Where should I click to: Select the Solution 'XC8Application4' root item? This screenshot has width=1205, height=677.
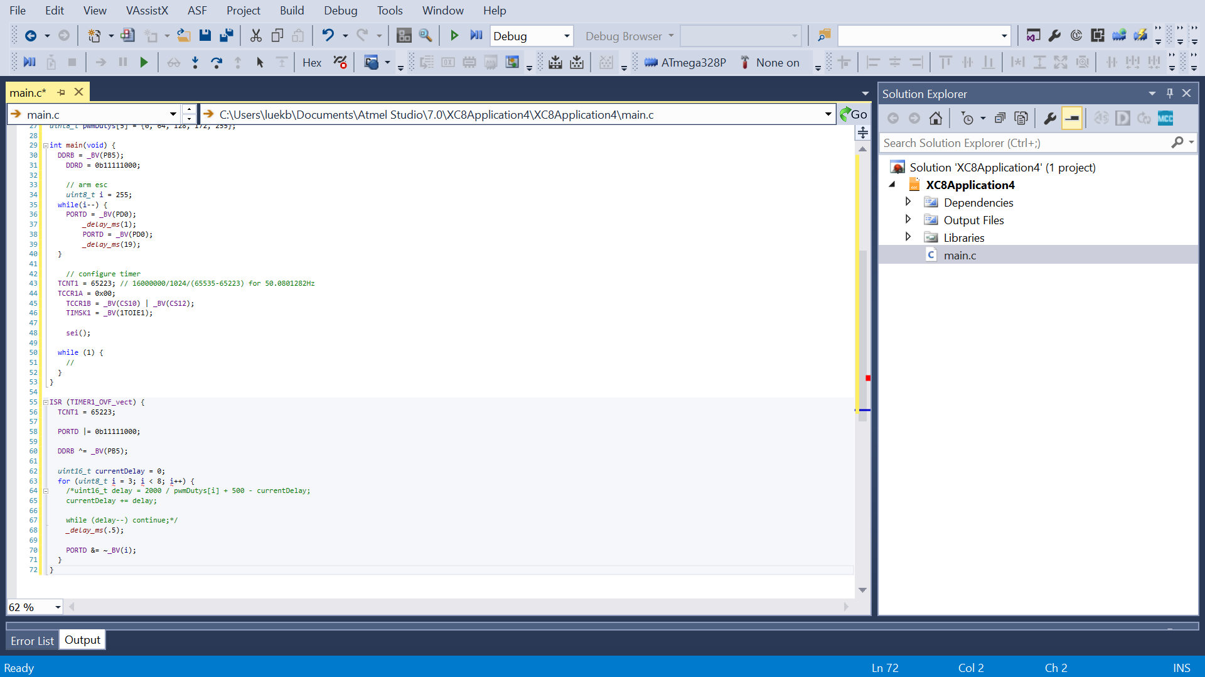(x=1002, y=167)
